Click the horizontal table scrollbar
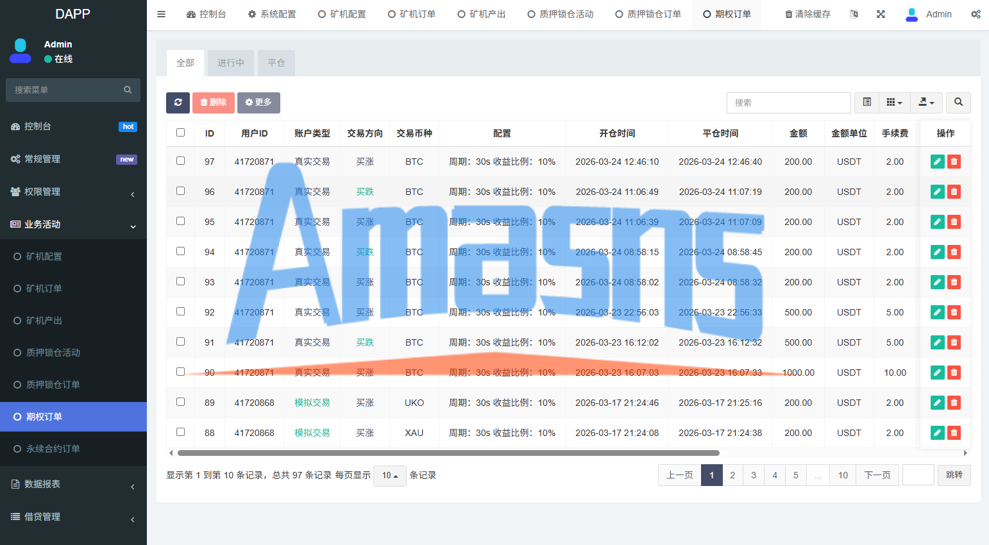Screen dimensions: 989x545 (x=448, y=453)
